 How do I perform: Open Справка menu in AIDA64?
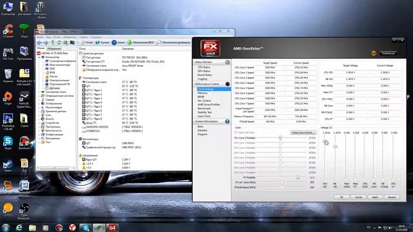click(x=96, y=37)
